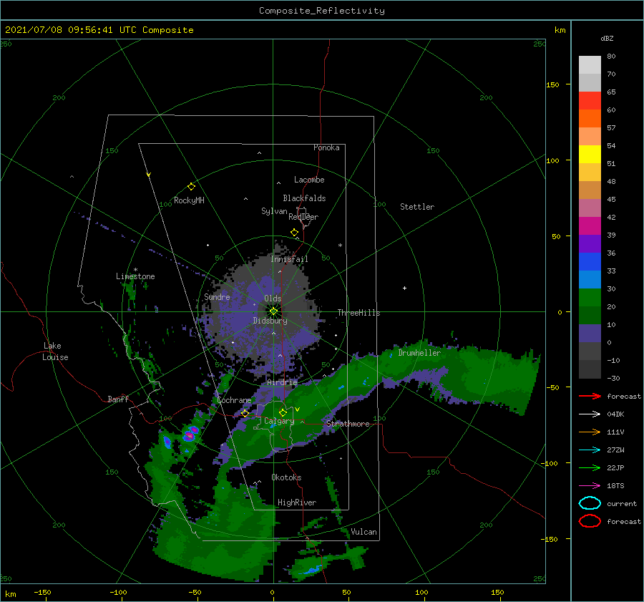Click the red forecast ellipse icon

[x=590, y=521]
